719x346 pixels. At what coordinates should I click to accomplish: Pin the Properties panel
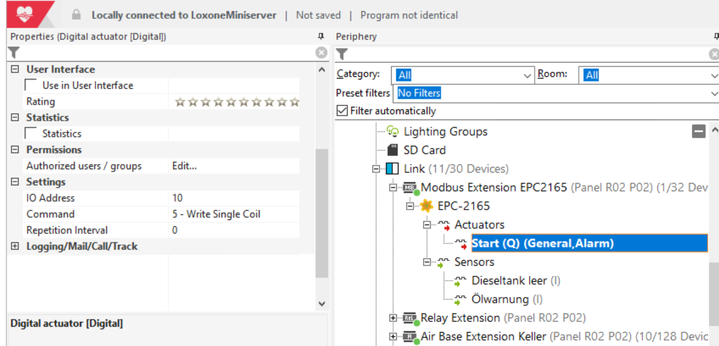[x=321, y=37]
